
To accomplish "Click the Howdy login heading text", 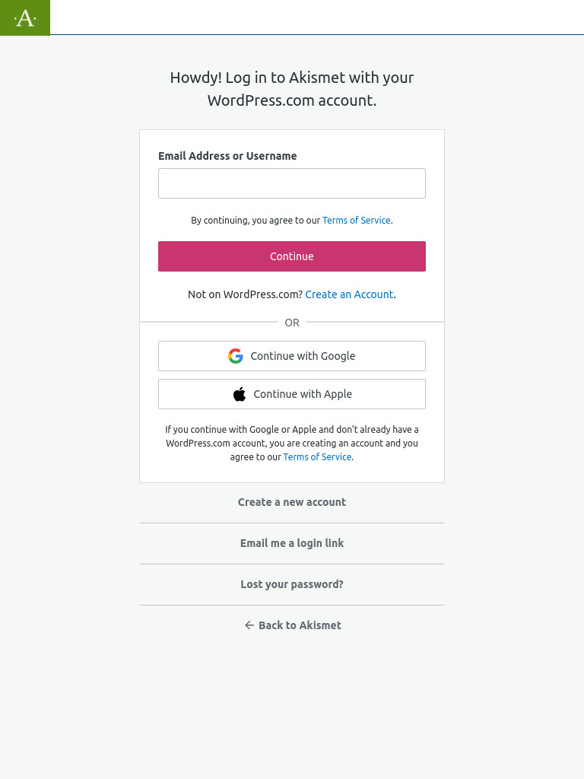I will click(x=292, y=89).
